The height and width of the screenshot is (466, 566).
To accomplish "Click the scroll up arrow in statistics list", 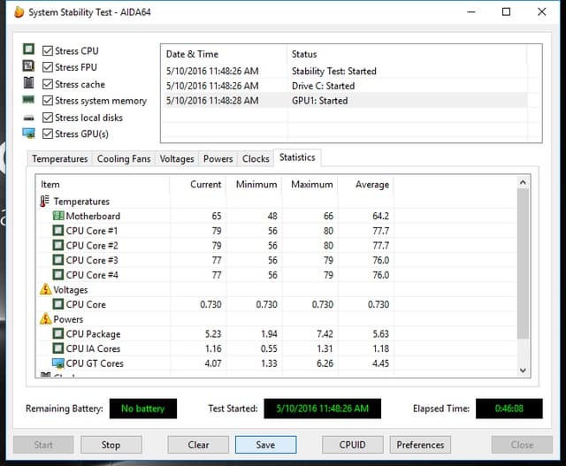I will coord(523,183).
